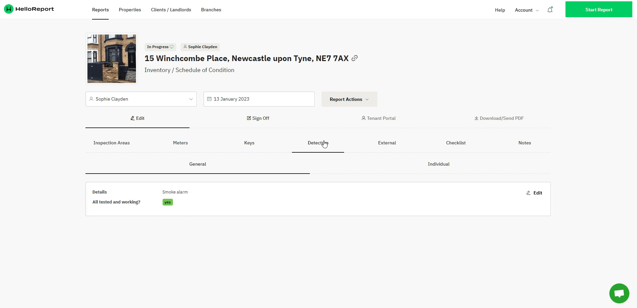Open the Individual detectors tab
Viewport: 637px width, 308px height.
[439, 164]
